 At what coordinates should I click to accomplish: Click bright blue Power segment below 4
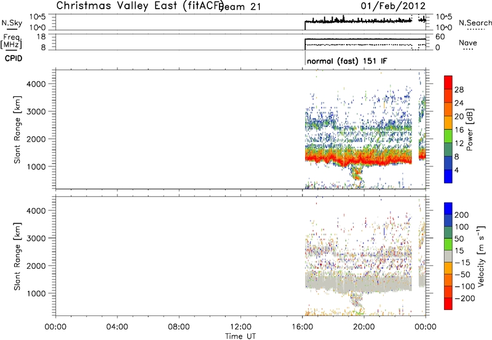(448, 176)
